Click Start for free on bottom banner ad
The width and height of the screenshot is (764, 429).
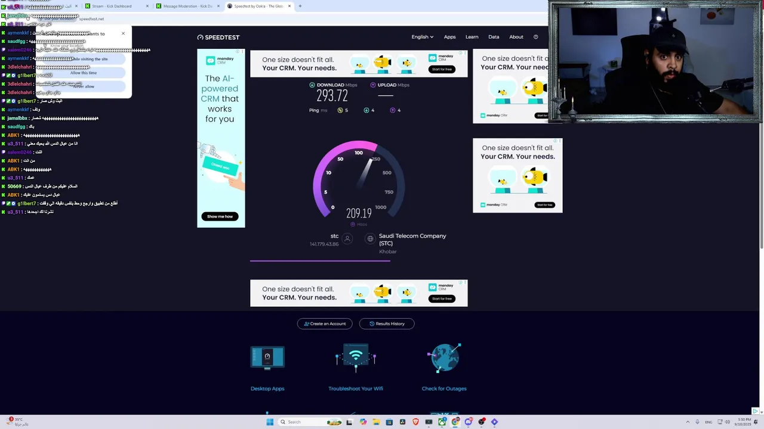click(x=442, y=299)
